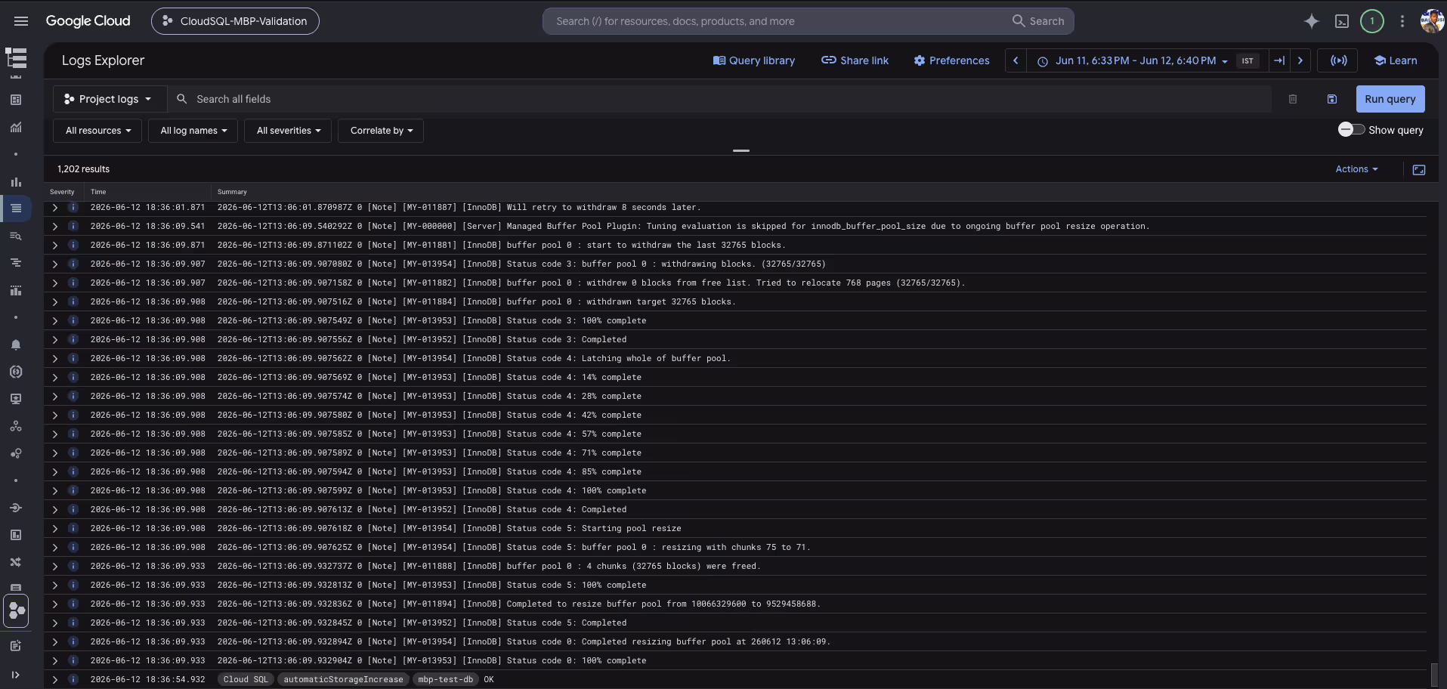
Task: Click the info severity icon of 'Status code 5: Completed' row
Action: pyautogui.click(x=73, y=623)
